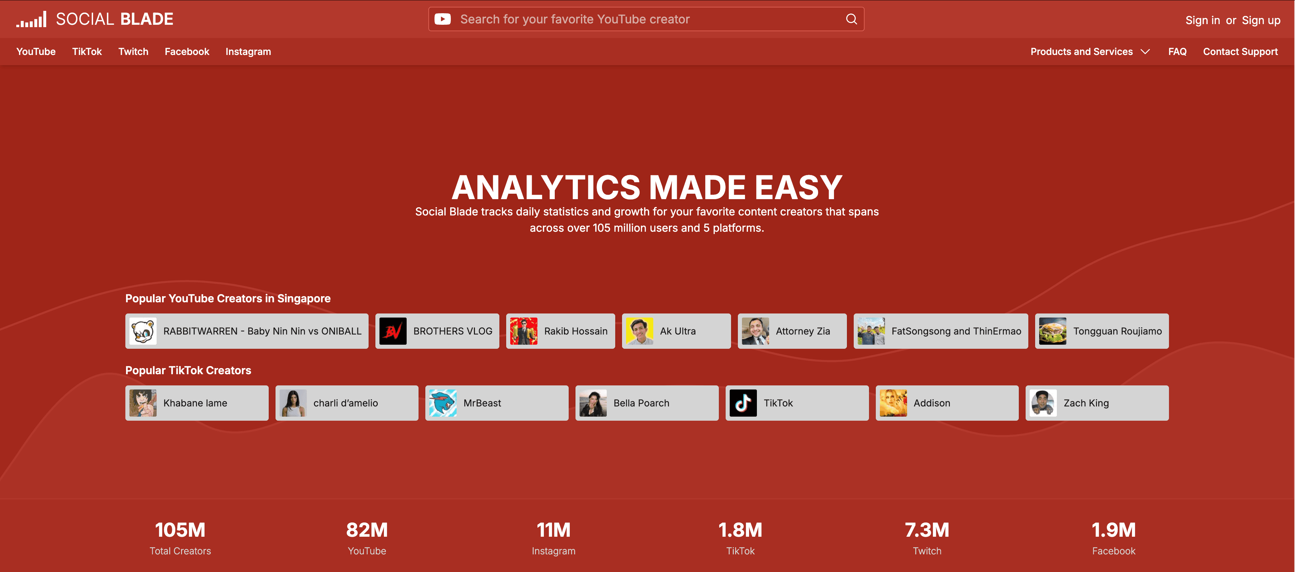Screen dimensions: 1295x572
Task: Switch to the Twitch navigation item
Action: 133,51
